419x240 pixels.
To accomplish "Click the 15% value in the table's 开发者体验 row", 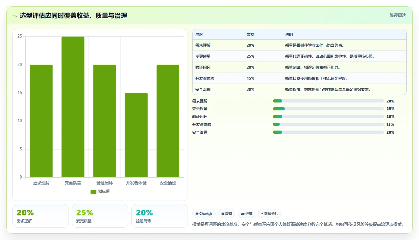I will (x=250, y=79).
